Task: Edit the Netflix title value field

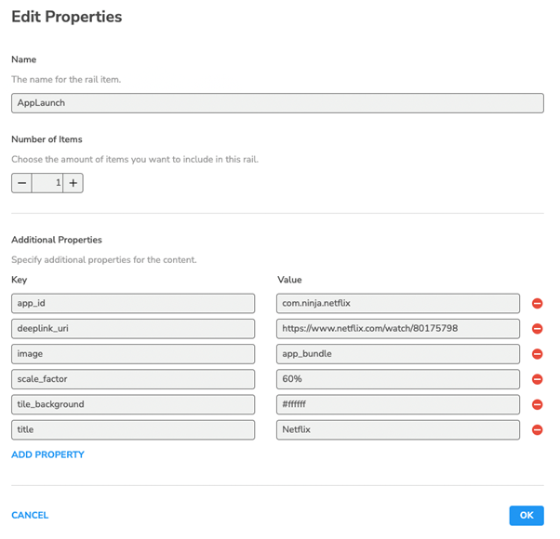Action: (398, 429)
